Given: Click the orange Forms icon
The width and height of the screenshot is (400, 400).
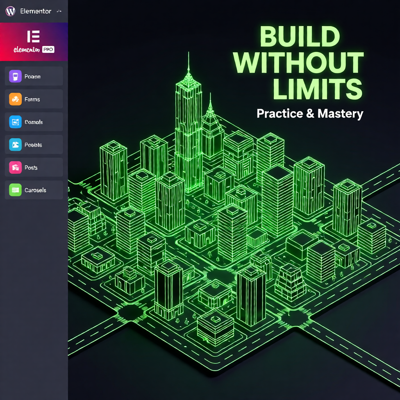Looking at the screenshot, I should (15, 99).
